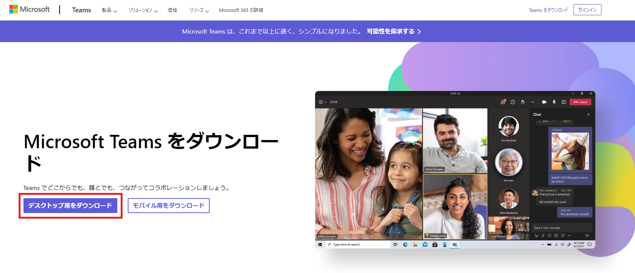Open more actions ellipsis in meeting toolbar
Image resolution: width=635 pixels, height=273 pixels.
pos(533,102)
